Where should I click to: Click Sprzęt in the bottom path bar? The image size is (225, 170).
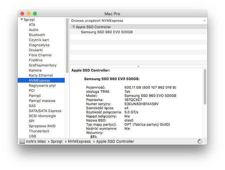click(56, 142)
